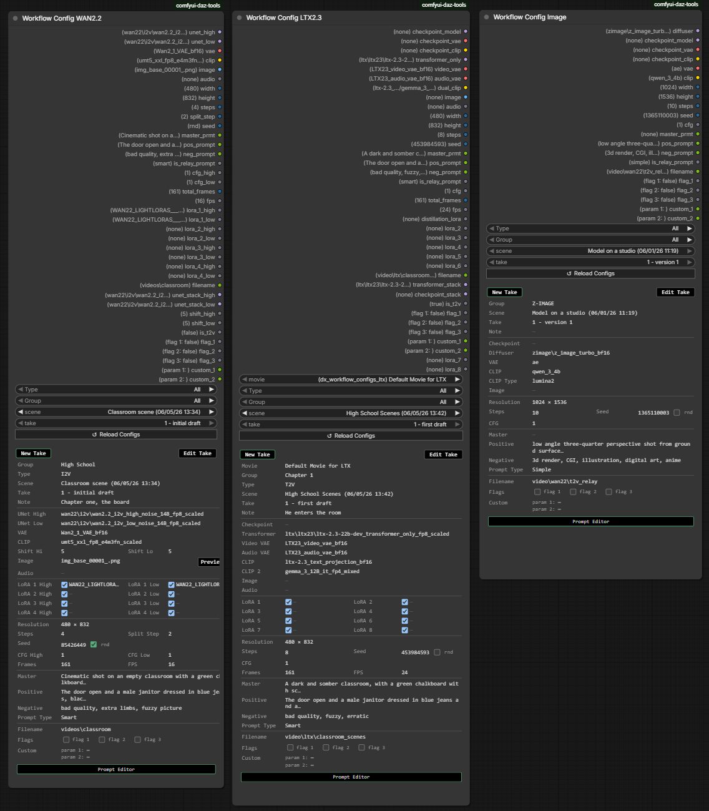Click Edit Take in WAN2.2 node
The width and height of the screenshot is (709, 811).
pyautogui.click(x=198, y=453)
